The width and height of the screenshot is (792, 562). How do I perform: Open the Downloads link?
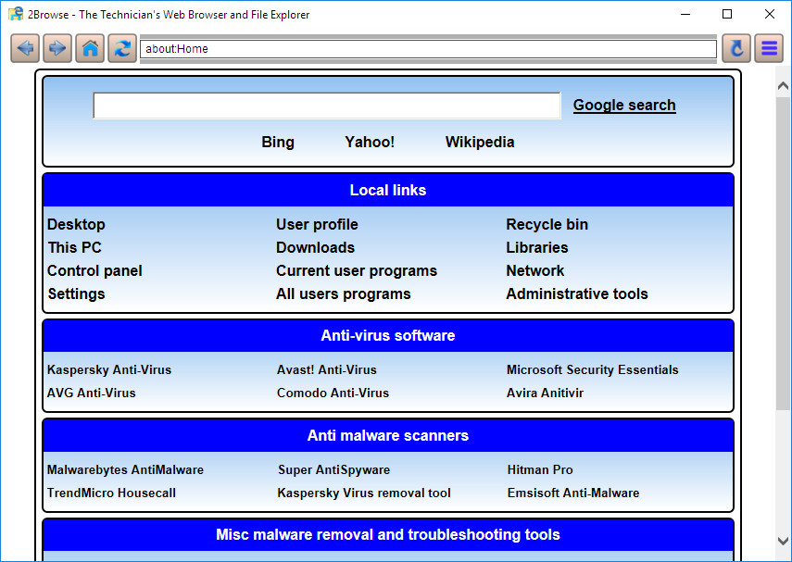pyautogui.click(x=316, y=247)
